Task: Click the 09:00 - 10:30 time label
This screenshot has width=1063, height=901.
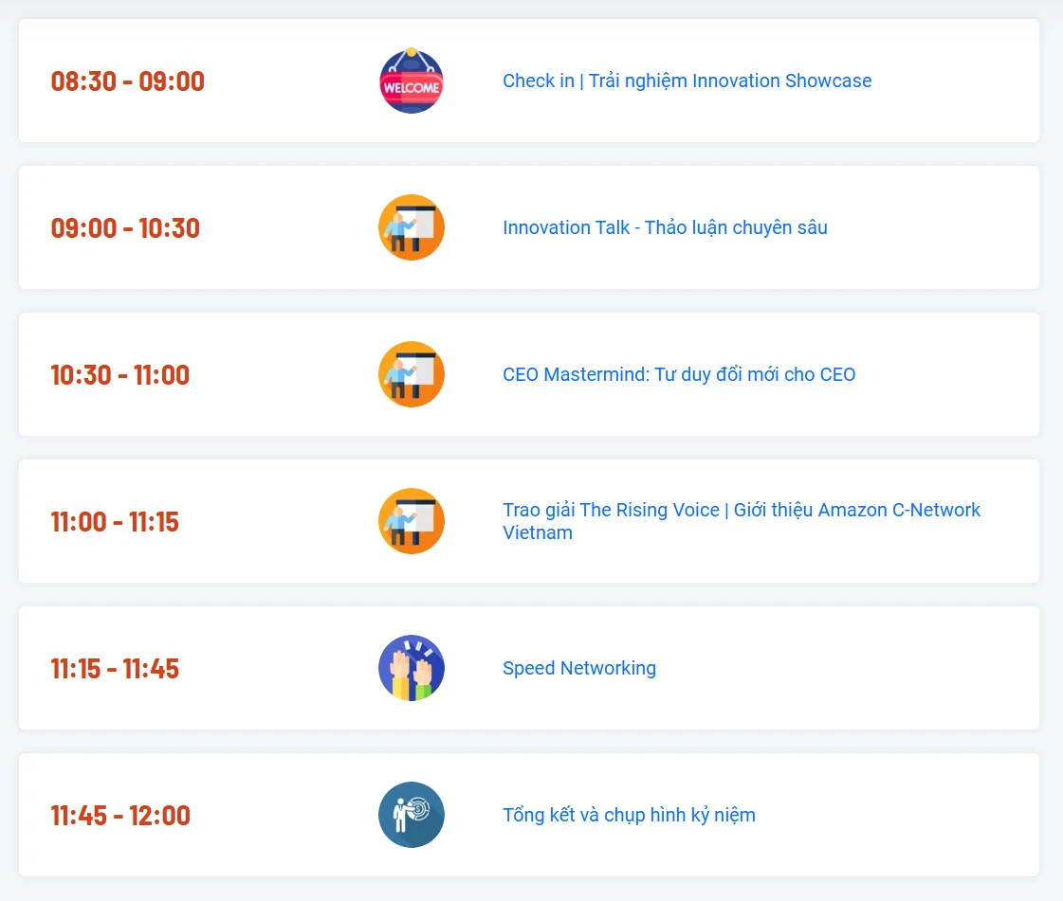Action: coord(125,227)
